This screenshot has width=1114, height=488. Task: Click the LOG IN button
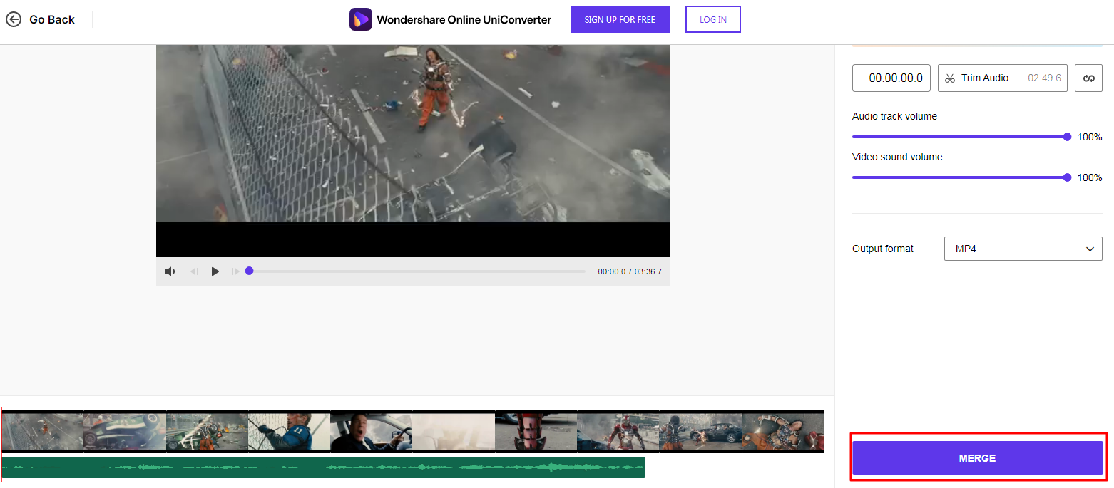(x=713, y=19)
